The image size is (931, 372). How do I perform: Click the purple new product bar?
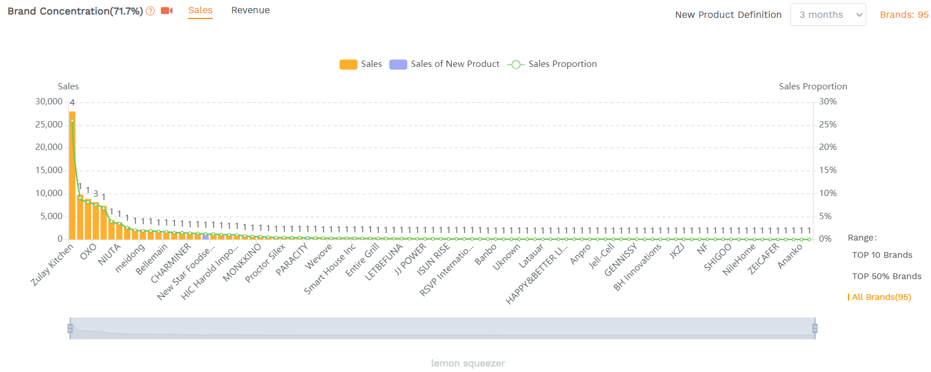click(206, 237)
